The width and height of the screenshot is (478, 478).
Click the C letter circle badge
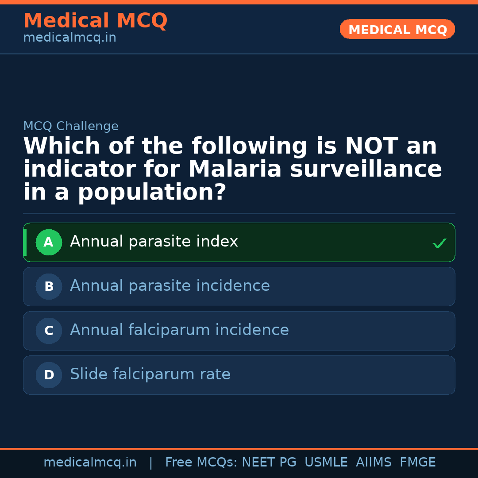[x=49, y=331]
